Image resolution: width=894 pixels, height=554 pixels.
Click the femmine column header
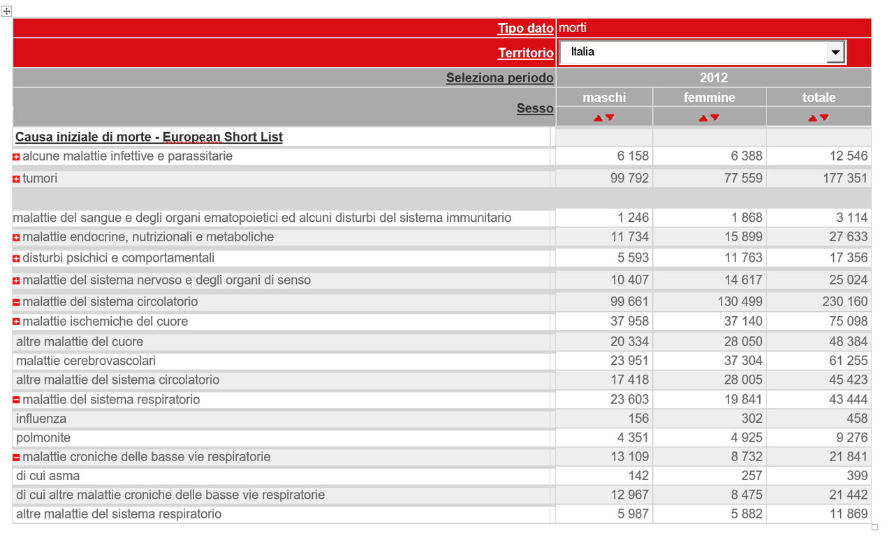710,98
